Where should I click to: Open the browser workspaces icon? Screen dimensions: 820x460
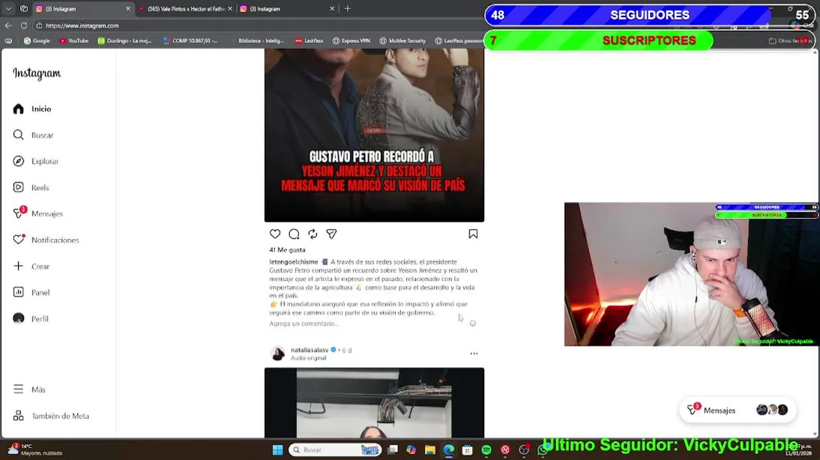coord(24,9)
